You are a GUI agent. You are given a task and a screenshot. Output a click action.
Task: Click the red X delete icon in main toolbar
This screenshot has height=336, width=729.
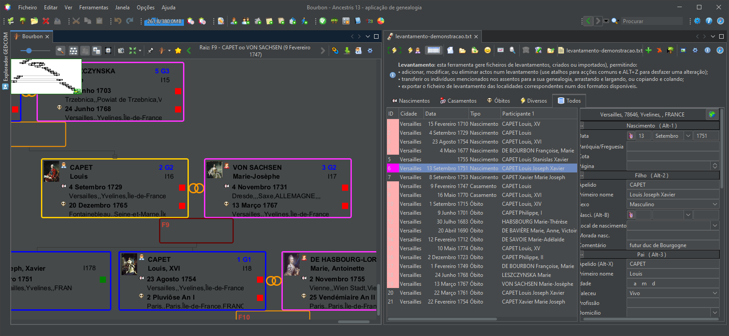click(45, 21)
